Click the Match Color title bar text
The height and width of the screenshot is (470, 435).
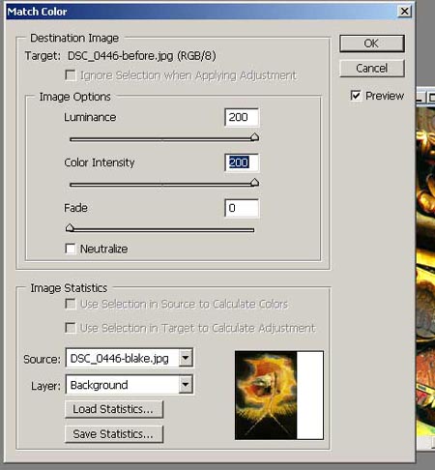pyautogui.click(x=37, y=12)
